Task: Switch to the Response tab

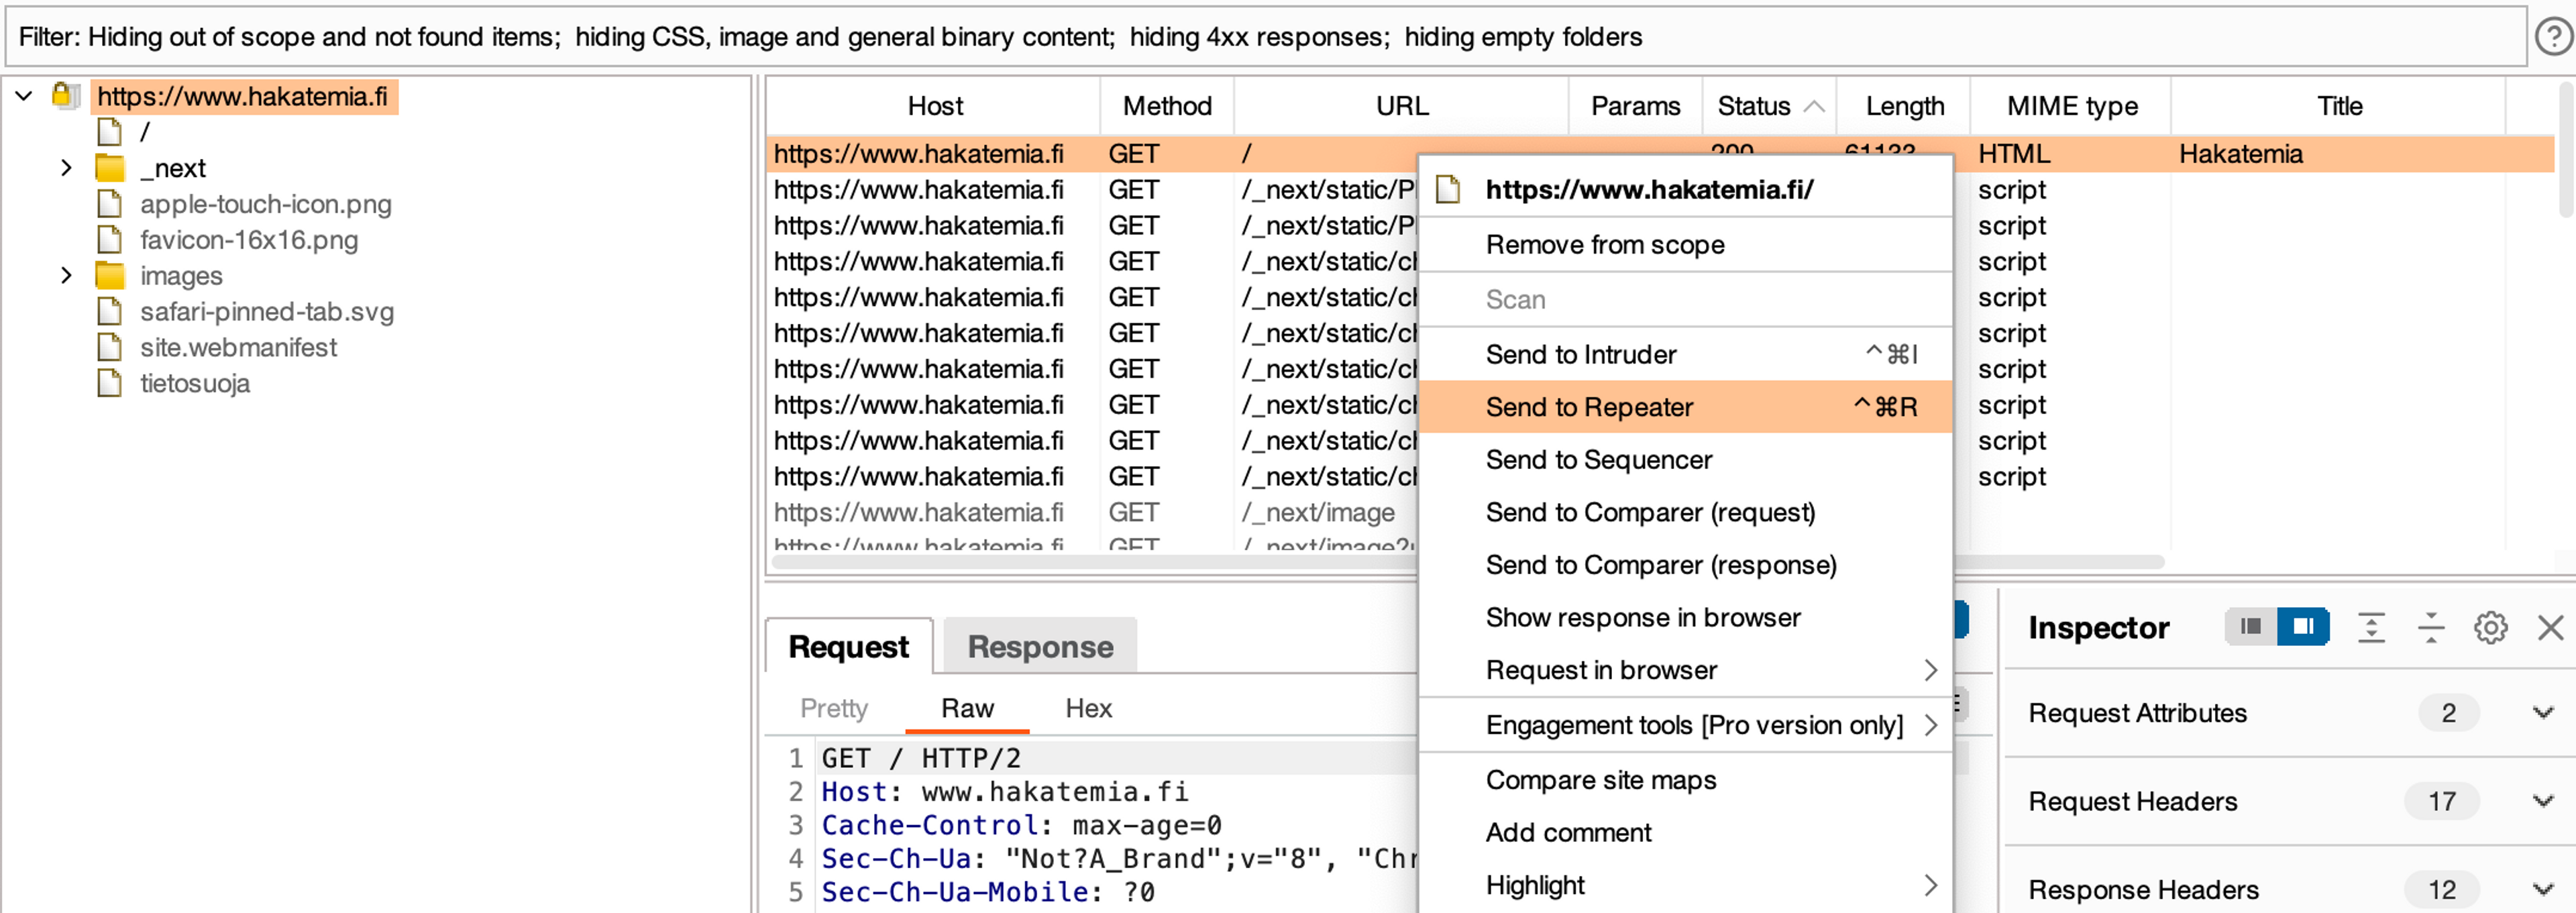Action: [1039, 647]
